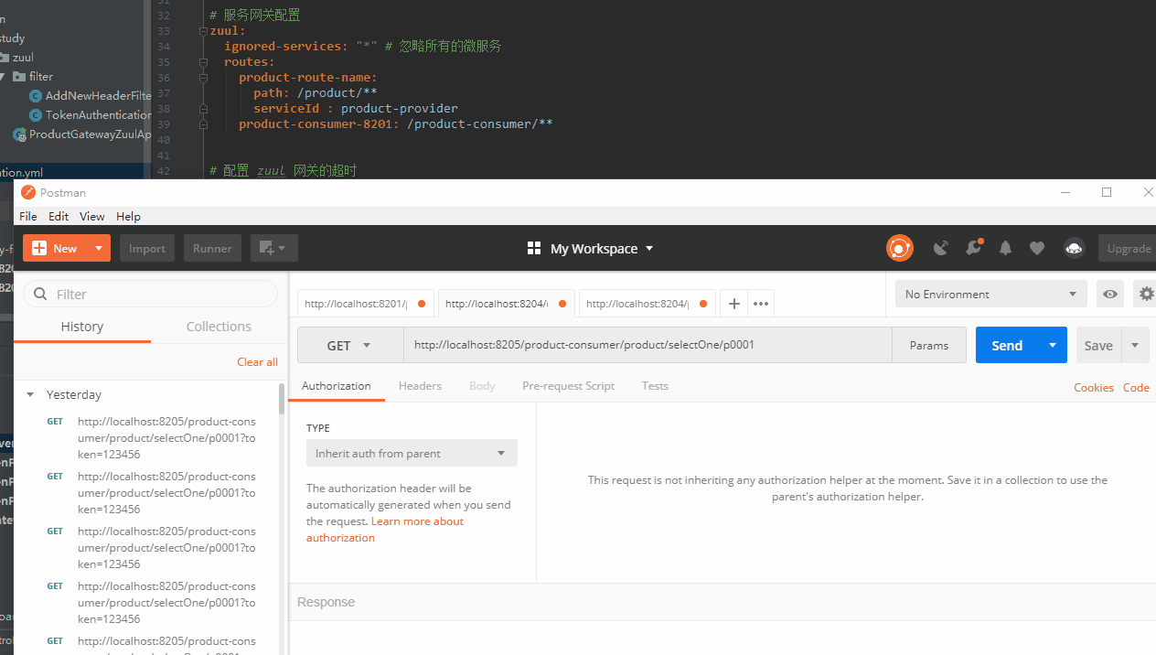Collapse the Yesterday history group
The image size is (1156, 655).
31,394
